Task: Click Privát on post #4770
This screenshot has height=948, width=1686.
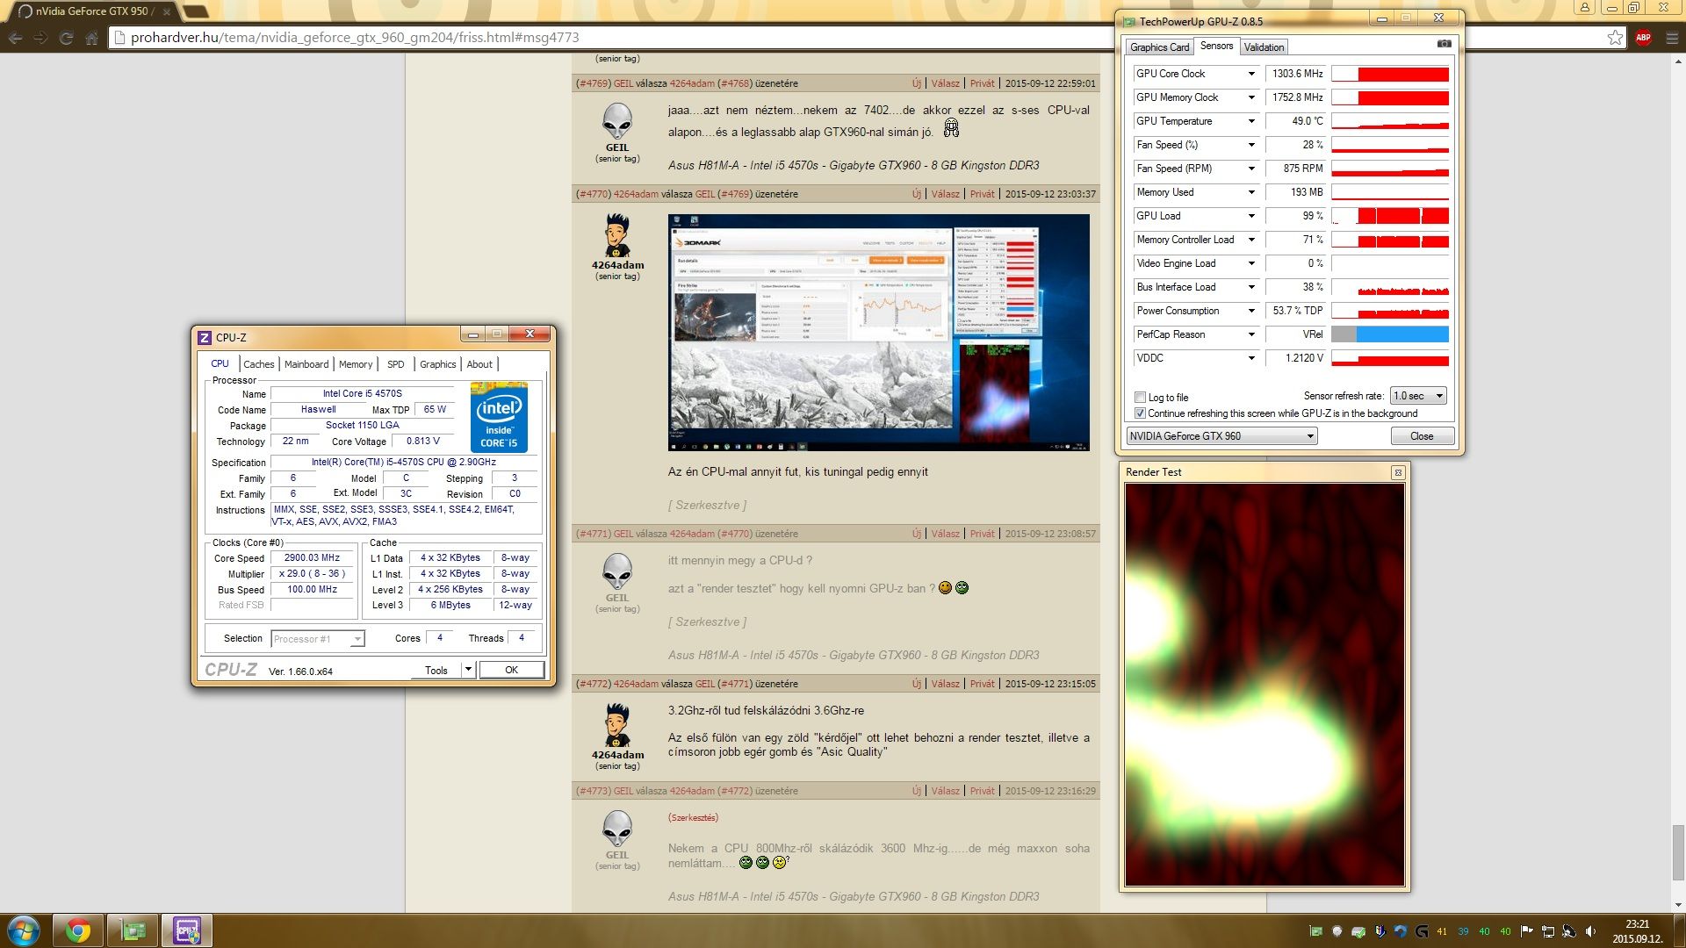Action: (982, 194)
